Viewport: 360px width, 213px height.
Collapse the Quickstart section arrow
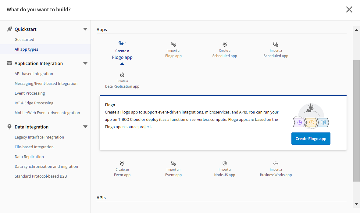85,29
